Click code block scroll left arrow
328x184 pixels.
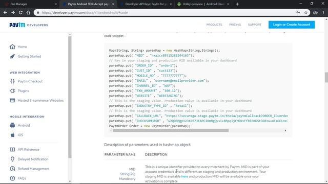point(111,130)
